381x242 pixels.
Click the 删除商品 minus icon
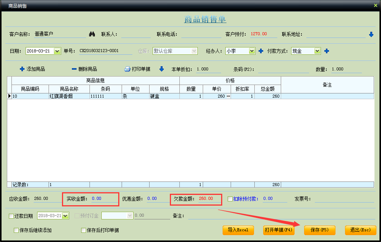[74, 69]
